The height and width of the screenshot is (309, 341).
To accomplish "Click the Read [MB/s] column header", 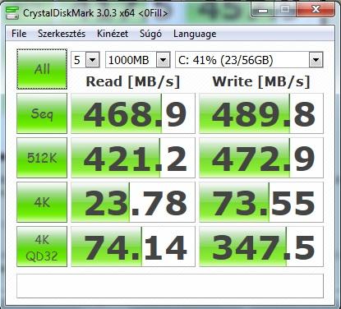I will point(133,82).
